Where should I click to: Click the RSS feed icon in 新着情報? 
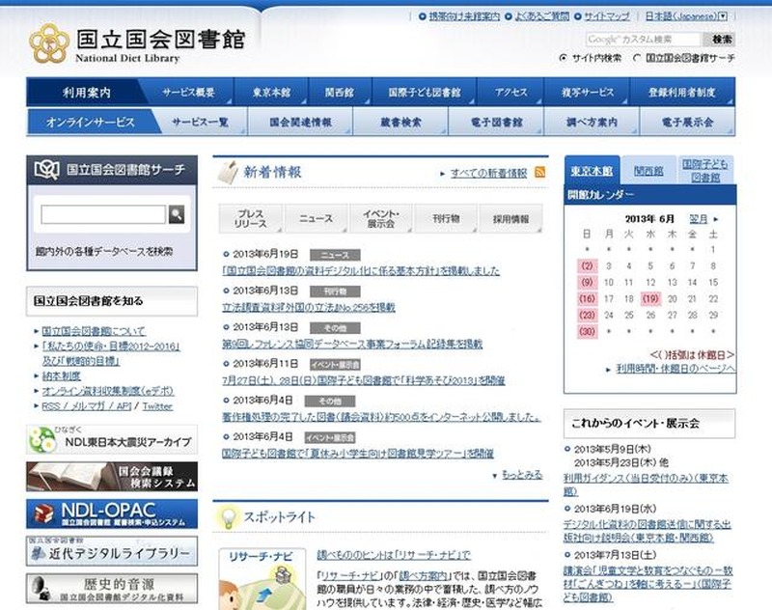click(540, 173)
